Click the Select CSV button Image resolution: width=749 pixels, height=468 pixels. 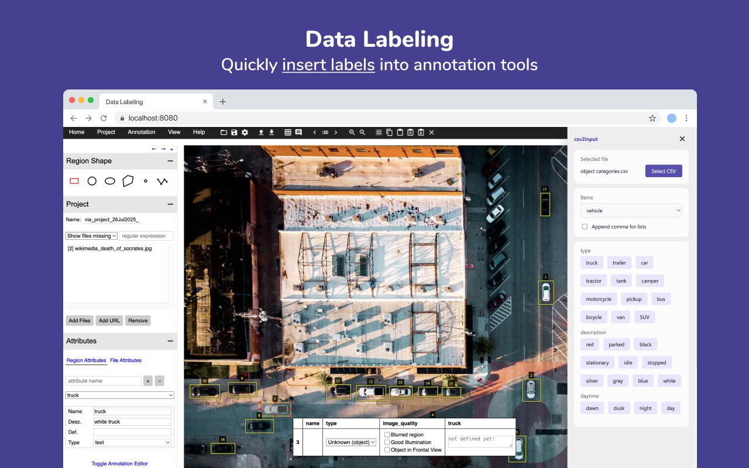pyautogui.click(x=664, y=171)
